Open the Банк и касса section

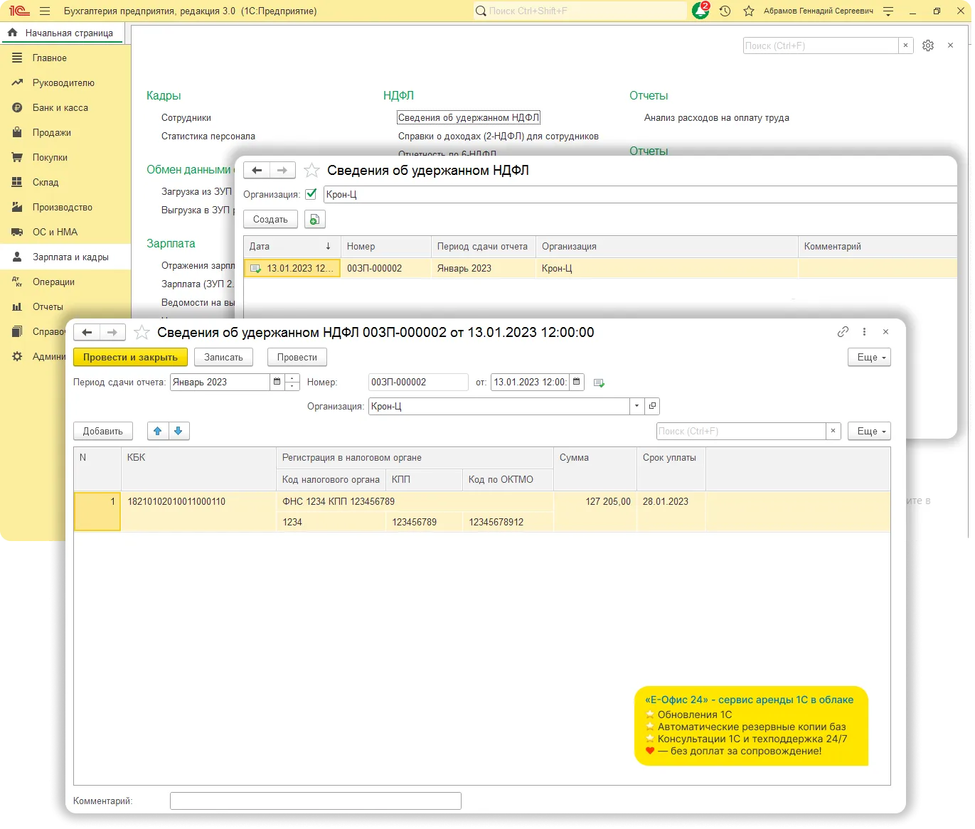pos(60,108)
